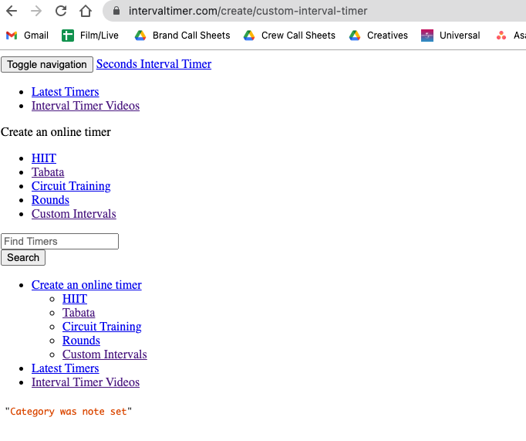Click the "Category was note set" message

[x=69, y=412]
